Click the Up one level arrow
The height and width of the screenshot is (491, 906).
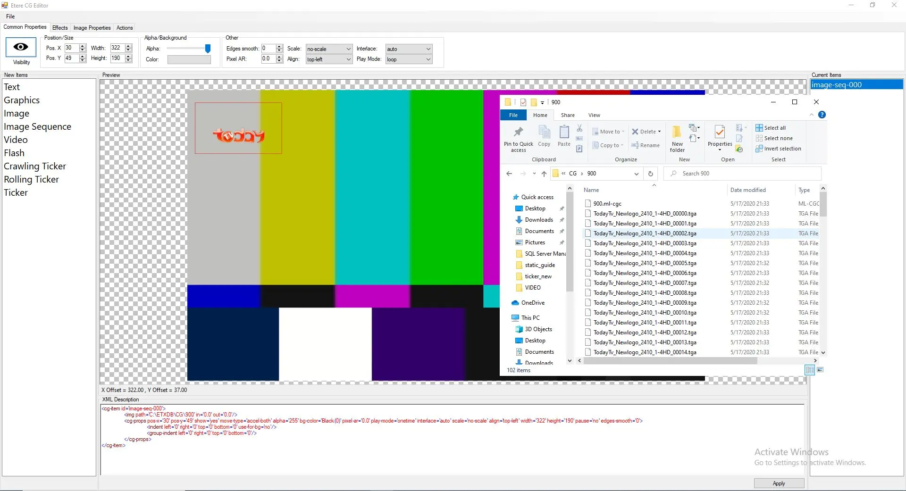(x=544, y=174)
